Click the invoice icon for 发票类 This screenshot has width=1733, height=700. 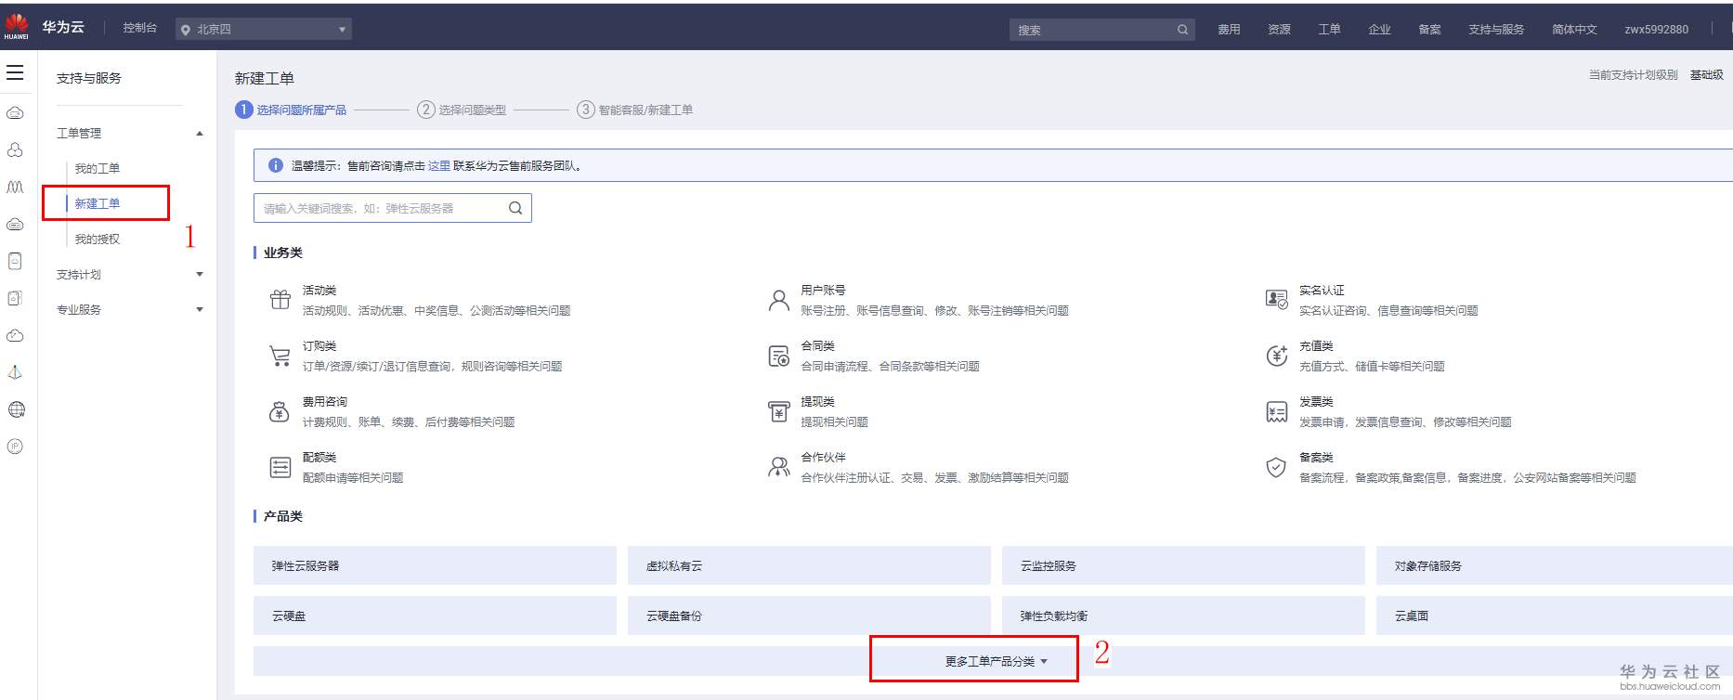tap(1277, 411)
